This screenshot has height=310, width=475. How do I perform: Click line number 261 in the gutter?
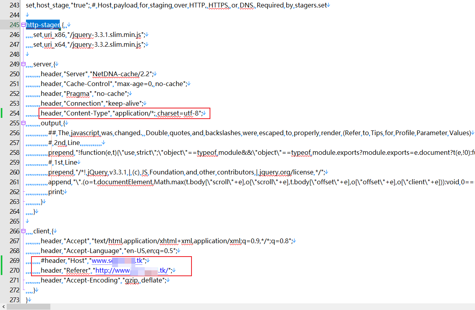[x=15, y=182]
